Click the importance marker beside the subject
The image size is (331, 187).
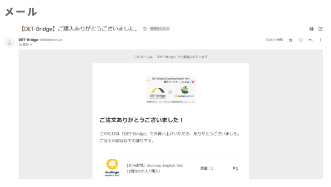tap(145, 29)
